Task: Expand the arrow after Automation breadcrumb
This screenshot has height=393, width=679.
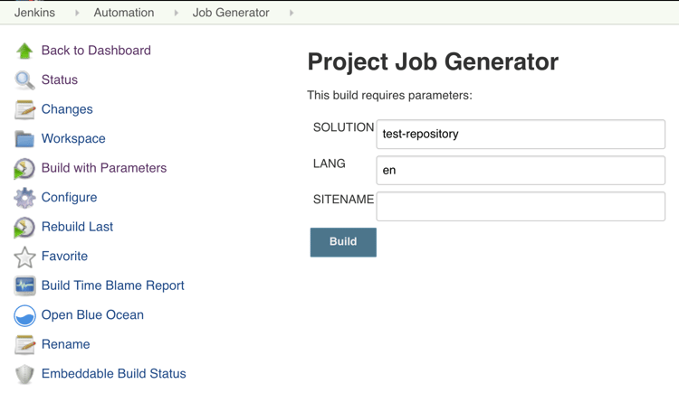Action: (176, 13)
